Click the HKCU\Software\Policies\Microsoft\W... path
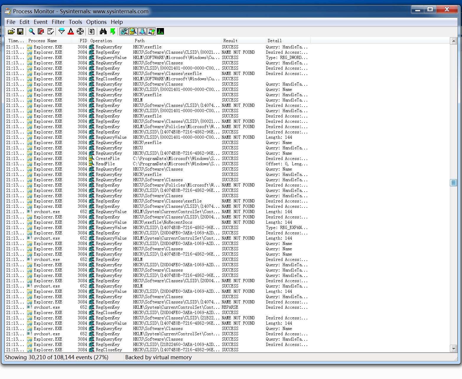The width and height of the screenshot is (462, 379). [176, 185]
